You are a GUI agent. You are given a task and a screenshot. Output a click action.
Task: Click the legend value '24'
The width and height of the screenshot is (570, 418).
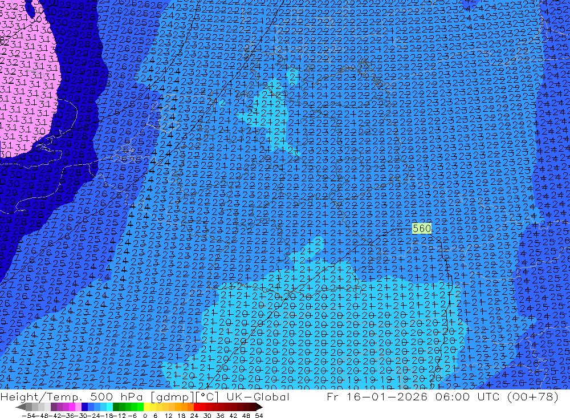click(194, 416)
